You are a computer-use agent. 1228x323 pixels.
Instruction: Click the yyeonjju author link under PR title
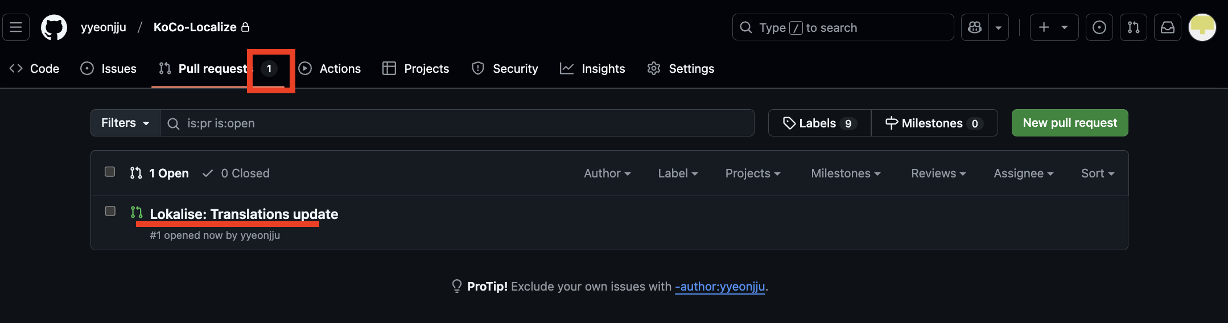coord(260,235)
